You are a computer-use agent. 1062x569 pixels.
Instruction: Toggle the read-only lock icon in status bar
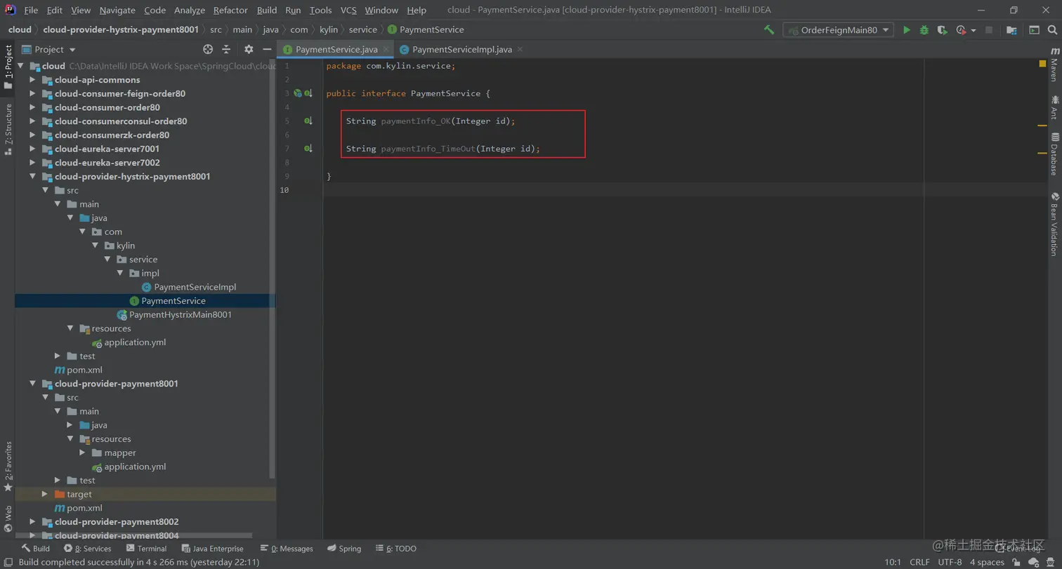[x=1016, y=562]
